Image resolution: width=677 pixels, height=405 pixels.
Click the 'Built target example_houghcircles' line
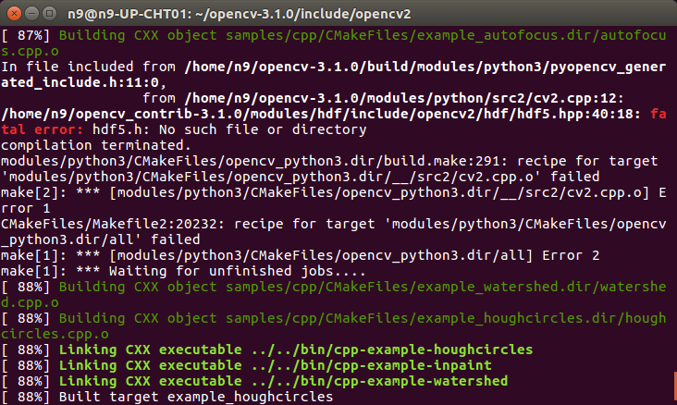coord(167,398)
